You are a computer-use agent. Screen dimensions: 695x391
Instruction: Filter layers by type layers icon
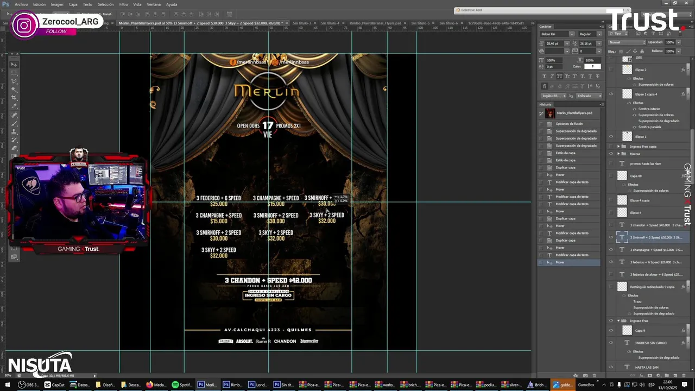(653, 34)
